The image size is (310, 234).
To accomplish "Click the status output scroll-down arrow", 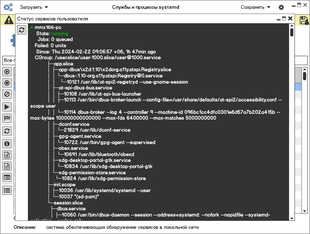I will [292, 219].
